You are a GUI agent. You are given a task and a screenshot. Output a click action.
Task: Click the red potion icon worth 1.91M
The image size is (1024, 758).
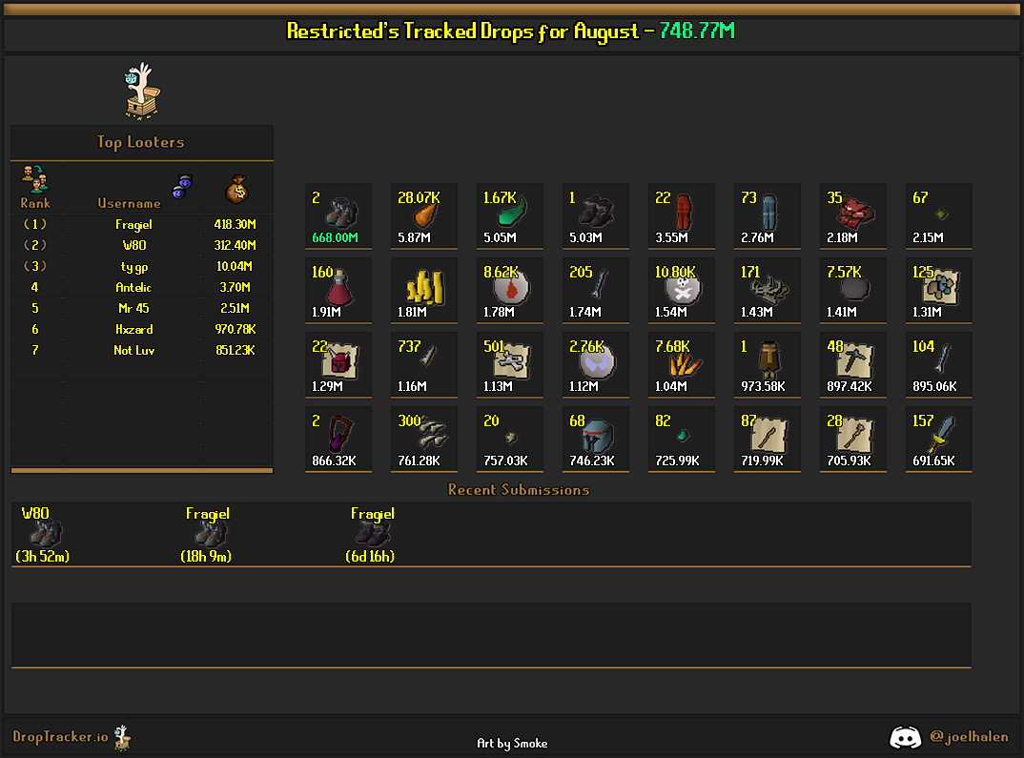point(339,287)
